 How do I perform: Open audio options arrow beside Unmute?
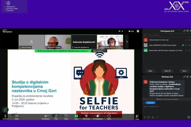click(x=10, y=116)
